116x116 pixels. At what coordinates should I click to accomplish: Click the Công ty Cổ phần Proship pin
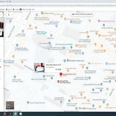coord(101,84)
